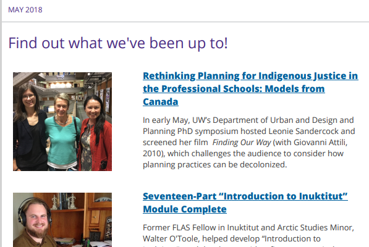The width and height of the screenshot is (369, 247).
Task: Open the Seventeen-Part Introduction to Inuktitut link
Action: [x=245, y=203]
